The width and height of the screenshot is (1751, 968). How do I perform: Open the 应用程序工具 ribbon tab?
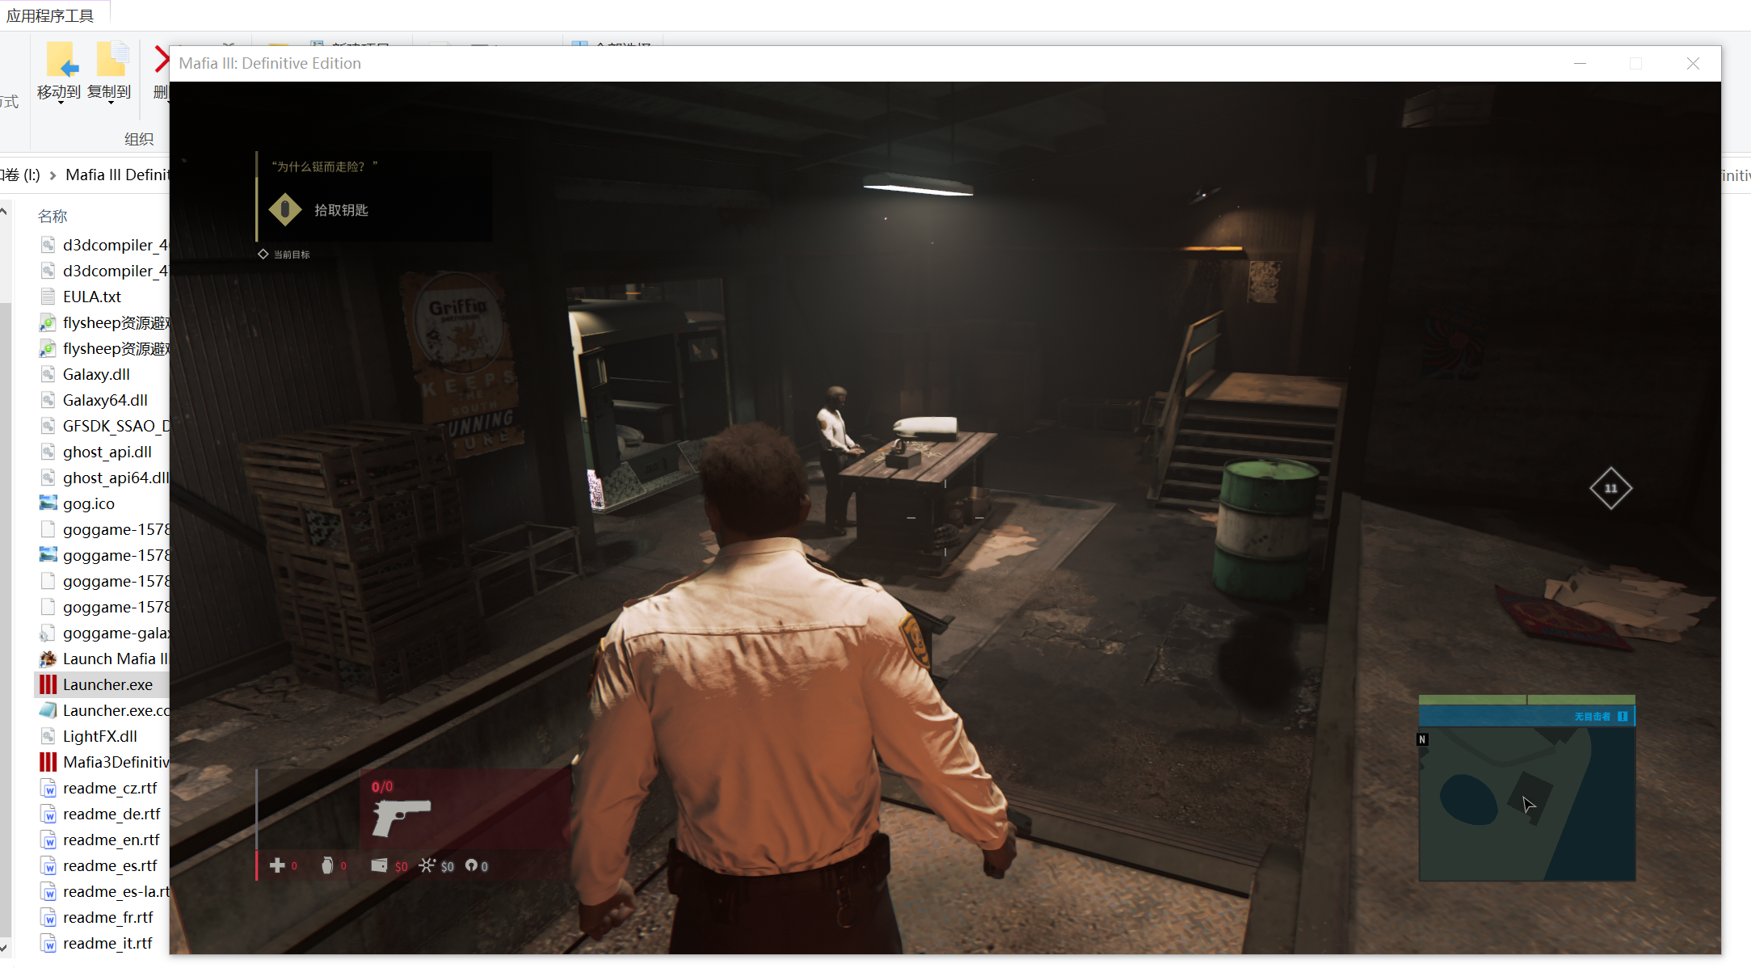coord(50,15)
